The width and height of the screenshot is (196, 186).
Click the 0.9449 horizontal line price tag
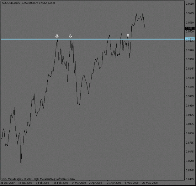click(190, 39)
